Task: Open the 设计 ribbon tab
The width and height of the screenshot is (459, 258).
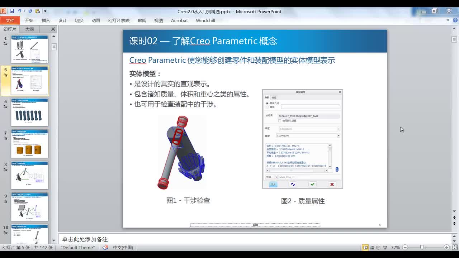Action: click(62, 20)
